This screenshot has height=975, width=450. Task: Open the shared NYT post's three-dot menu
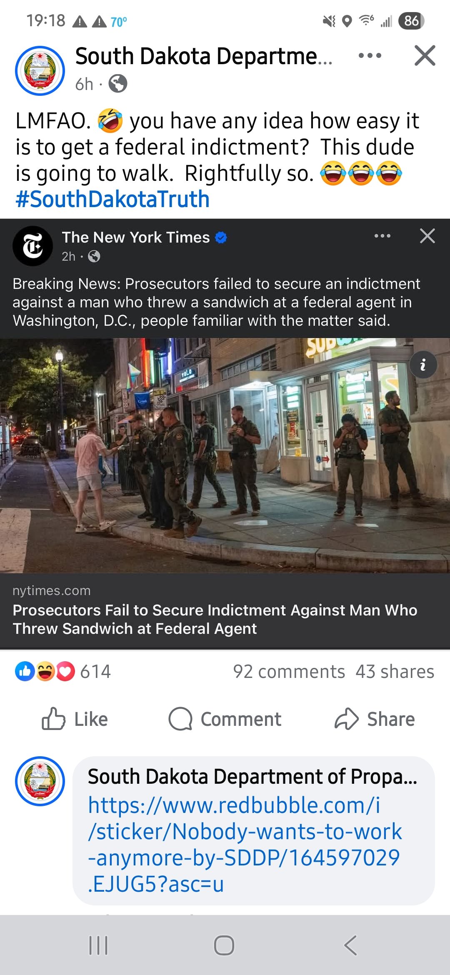pyautogui.click(x=382, y=236)
